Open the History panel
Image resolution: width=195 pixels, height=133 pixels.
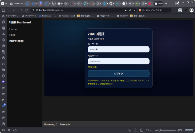point(3,40)
